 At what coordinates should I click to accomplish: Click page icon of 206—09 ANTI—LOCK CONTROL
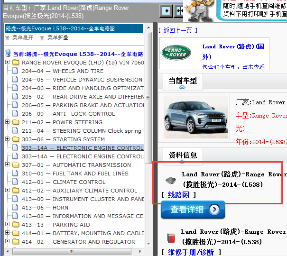(x=15, y=114)
